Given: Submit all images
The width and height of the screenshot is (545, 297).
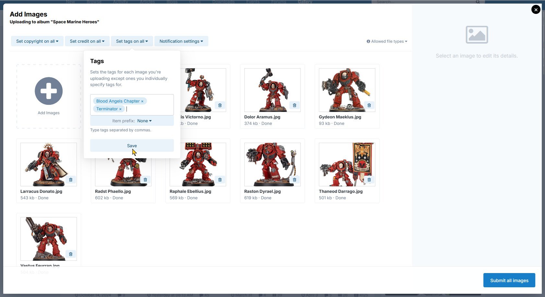Looking at the screenshot, I should [x=509, y=280].
